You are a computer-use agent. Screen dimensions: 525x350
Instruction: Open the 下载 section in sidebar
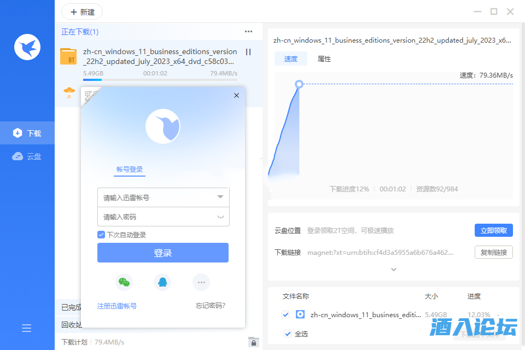click(27, 133)
